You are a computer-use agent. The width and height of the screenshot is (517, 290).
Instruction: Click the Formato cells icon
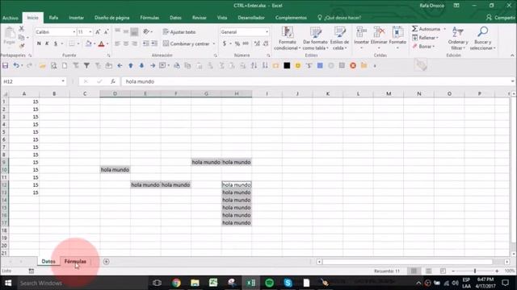[397, 32]
